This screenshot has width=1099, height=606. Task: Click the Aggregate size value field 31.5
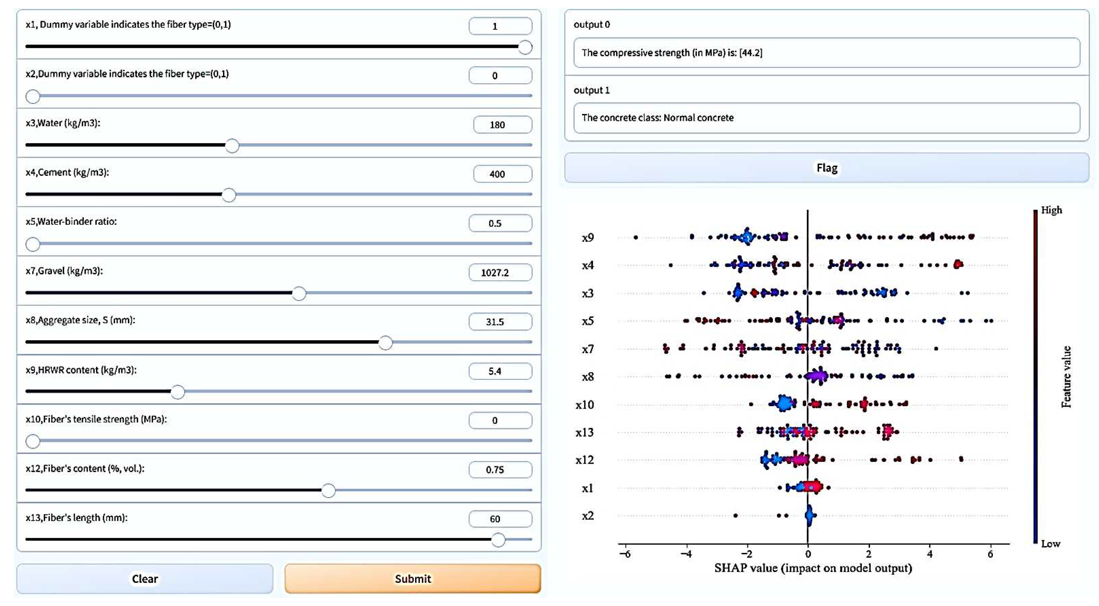click(500, 322)
